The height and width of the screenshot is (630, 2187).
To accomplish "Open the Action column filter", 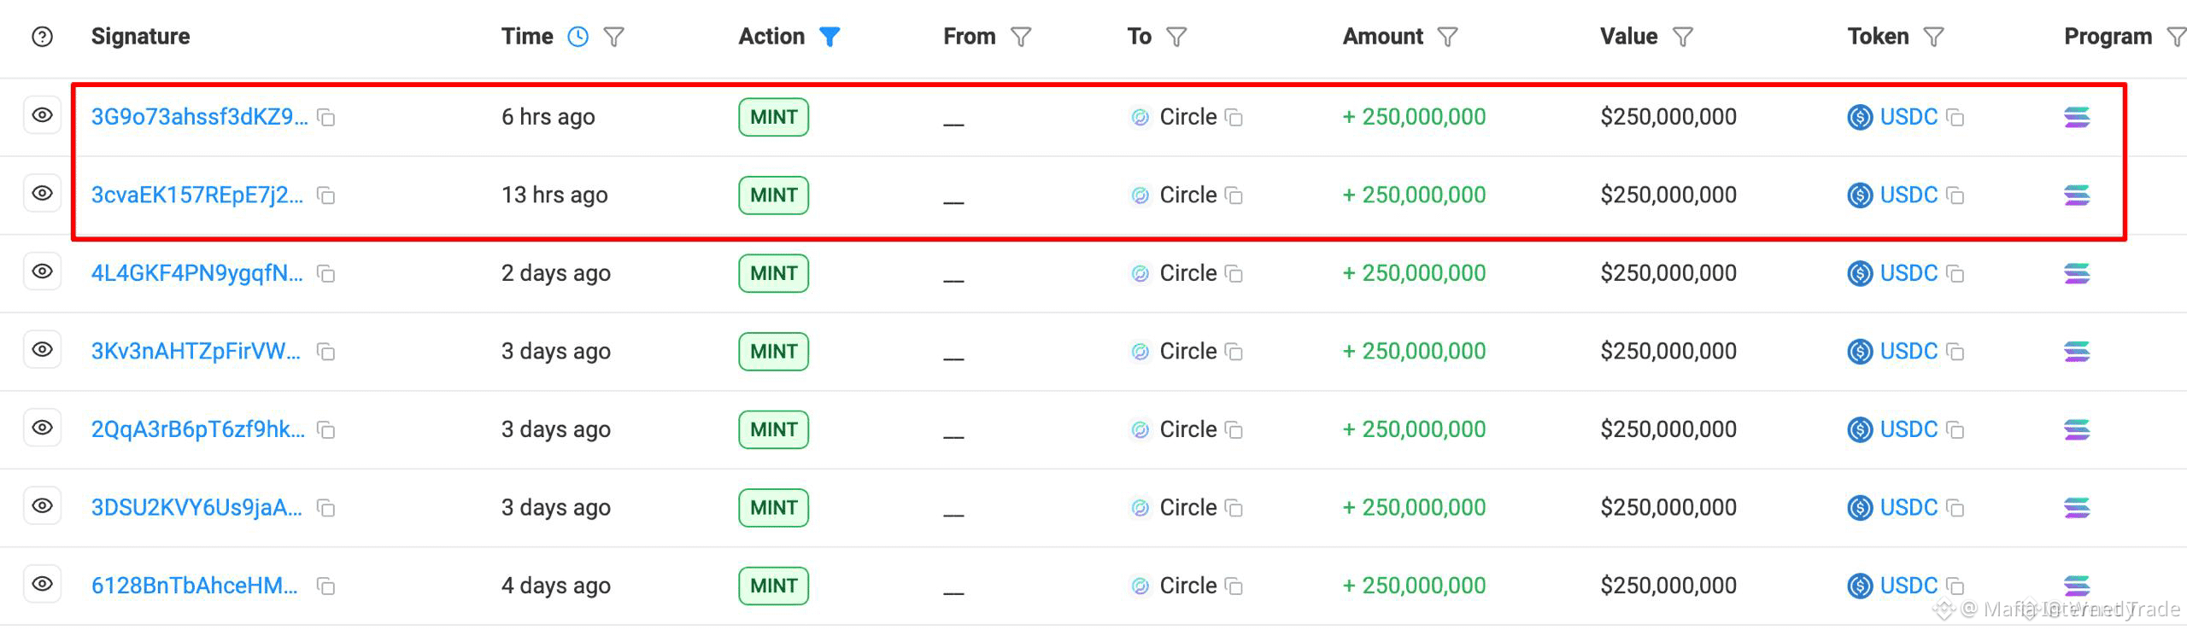I will [x=830, y=37].
